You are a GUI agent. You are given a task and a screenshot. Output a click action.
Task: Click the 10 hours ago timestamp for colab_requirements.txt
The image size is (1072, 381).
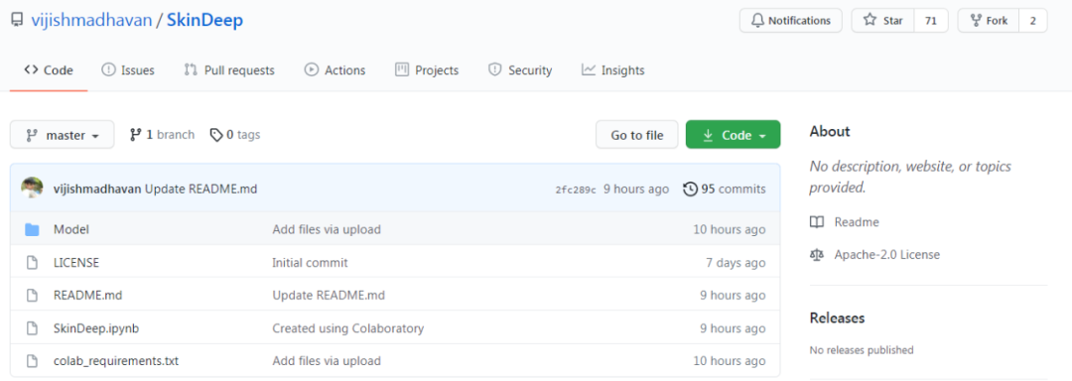[730, 360]
